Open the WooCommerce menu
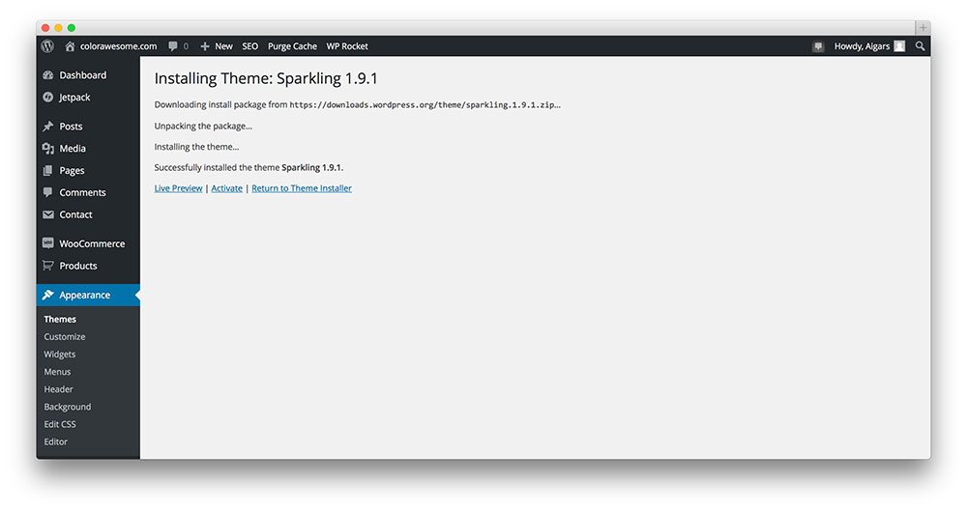The image size is (967, 511). (x=92, y=243)
